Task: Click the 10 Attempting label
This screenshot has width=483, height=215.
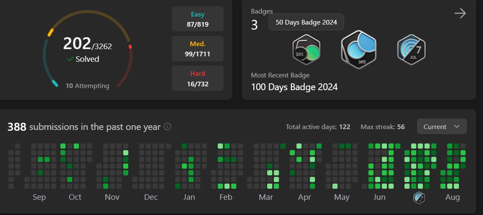Action: pos(88,86)
